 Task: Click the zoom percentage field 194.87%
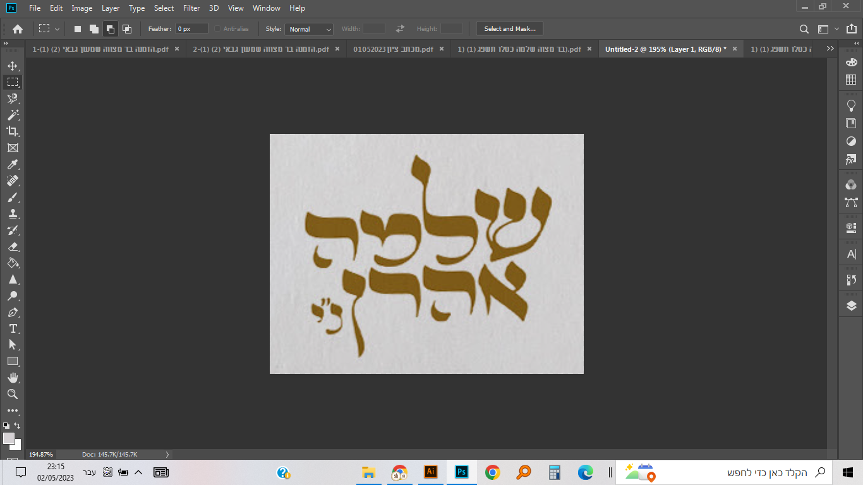42,454
